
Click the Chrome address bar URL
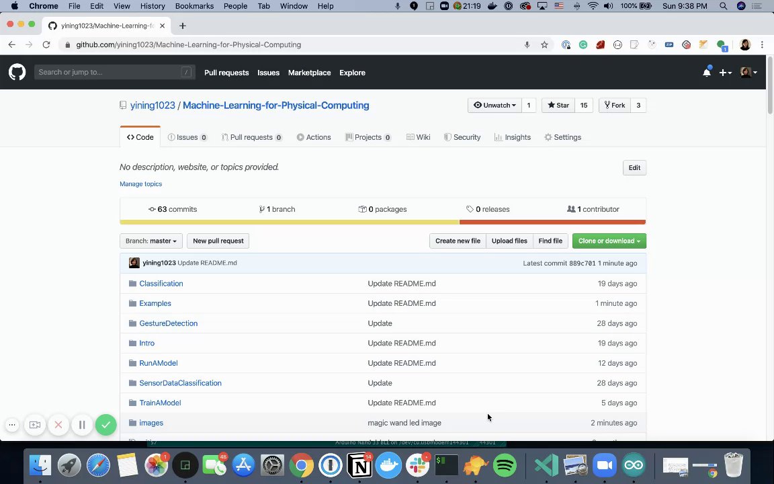click(x=189, y=44)
